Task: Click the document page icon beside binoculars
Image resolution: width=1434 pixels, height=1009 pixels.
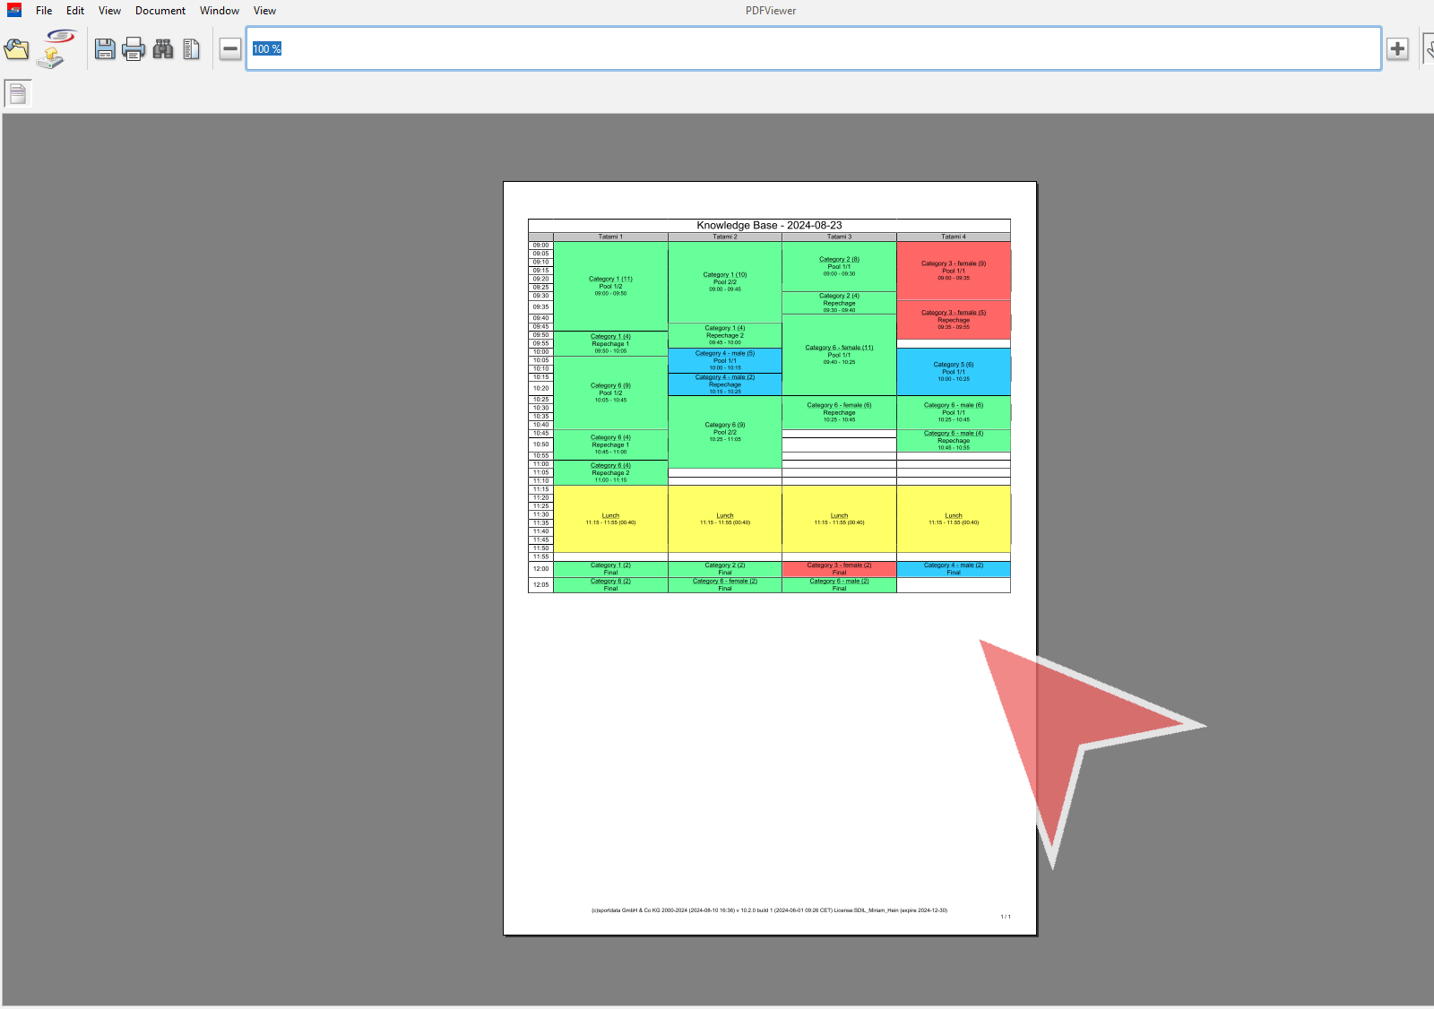Action: (191, 49)
